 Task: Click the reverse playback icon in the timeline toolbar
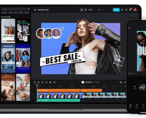click(x=43, y=82)
